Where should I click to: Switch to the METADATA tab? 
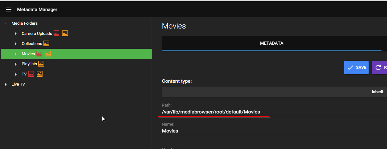pos(272,43)
